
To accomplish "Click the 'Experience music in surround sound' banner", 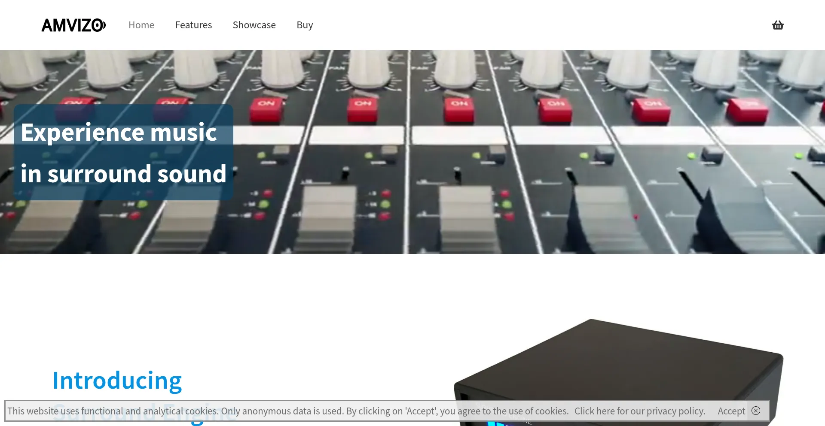I will point(123,152).
